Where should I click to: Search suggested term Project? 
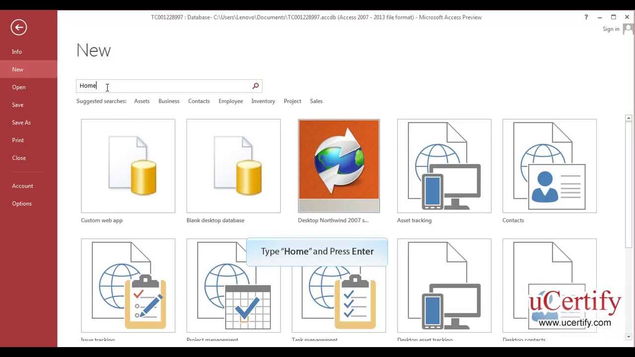coord(292,101)
